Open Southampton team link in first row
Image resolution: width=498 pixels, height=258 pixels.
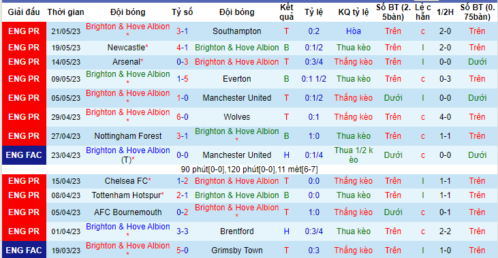point(236,31)
